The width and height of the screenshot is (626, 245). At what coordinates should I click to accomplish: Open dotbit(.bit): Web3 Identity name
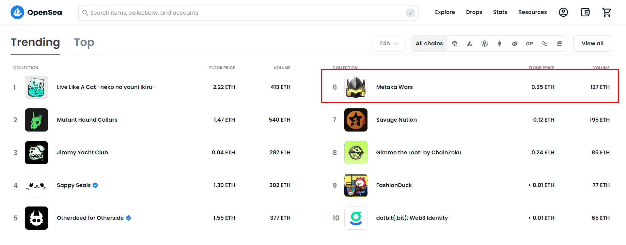pyautogui.click(x=412, y=218)
